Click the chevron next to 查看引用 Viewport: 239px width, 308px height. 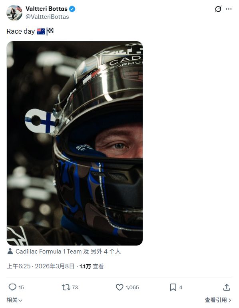click(230, 300)
